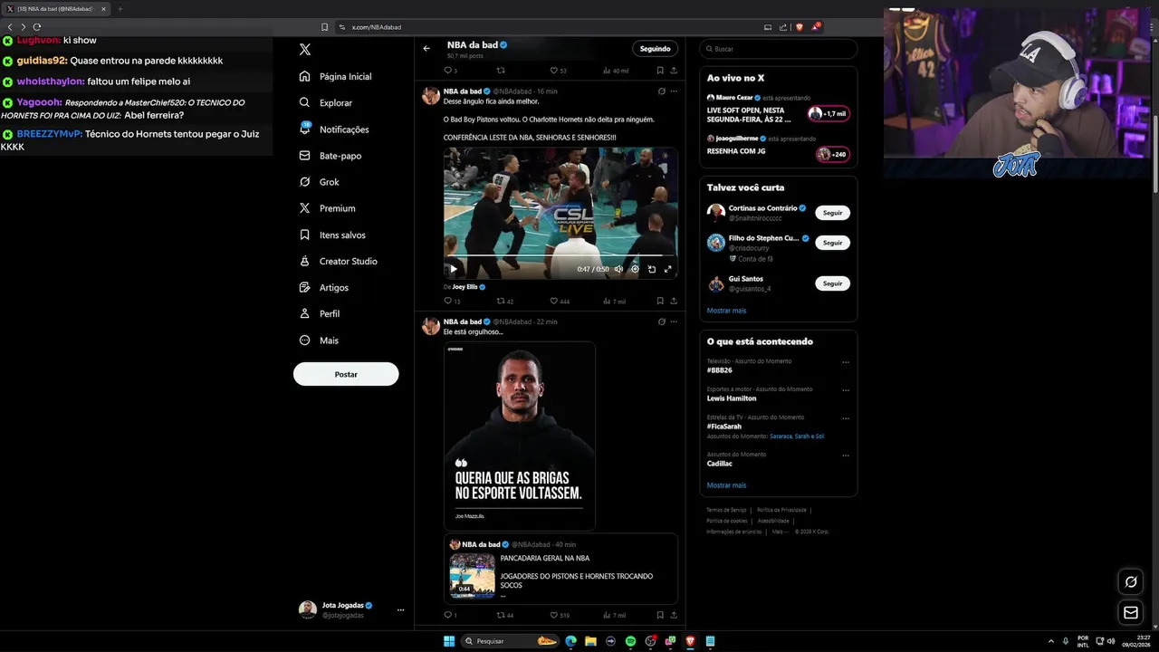Open Itens salvos bookmarks
1159x652 pixels.
(x=332, y=235)
